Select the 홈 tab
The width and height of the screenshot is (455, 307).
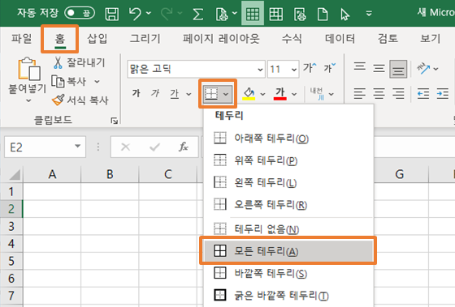[x=60, y=39]
